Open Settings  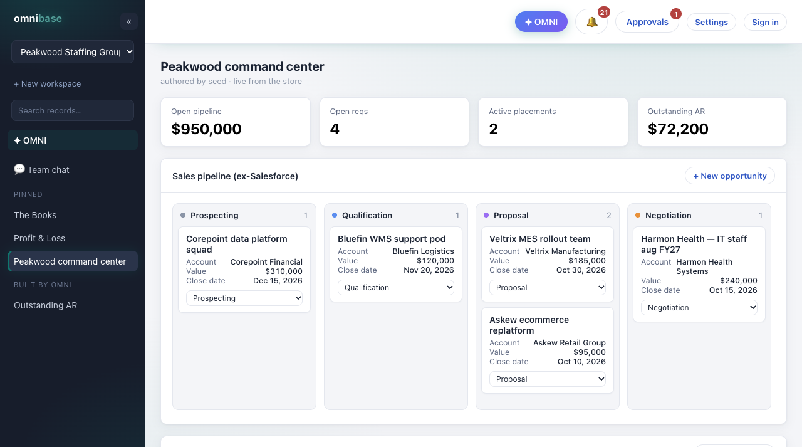coord(711,22)
